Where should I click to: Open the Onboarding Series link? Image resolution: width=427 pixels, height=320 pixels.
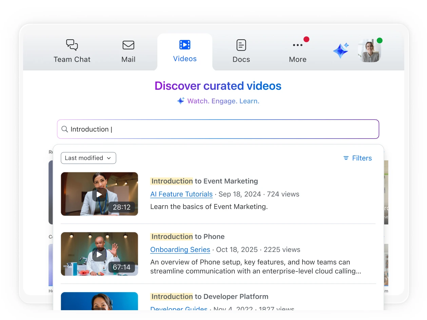(x=180, y=250)
